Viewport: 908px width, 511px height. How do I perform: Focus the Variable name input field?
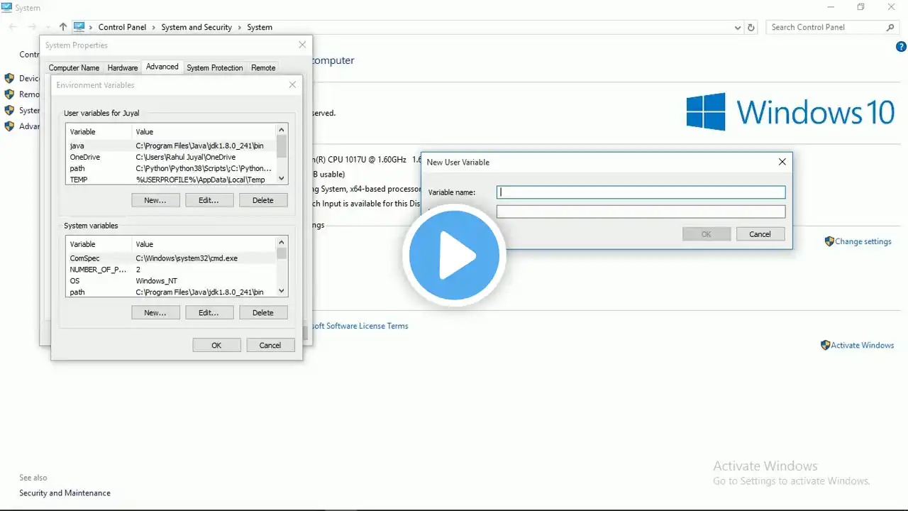coord(641,192)
